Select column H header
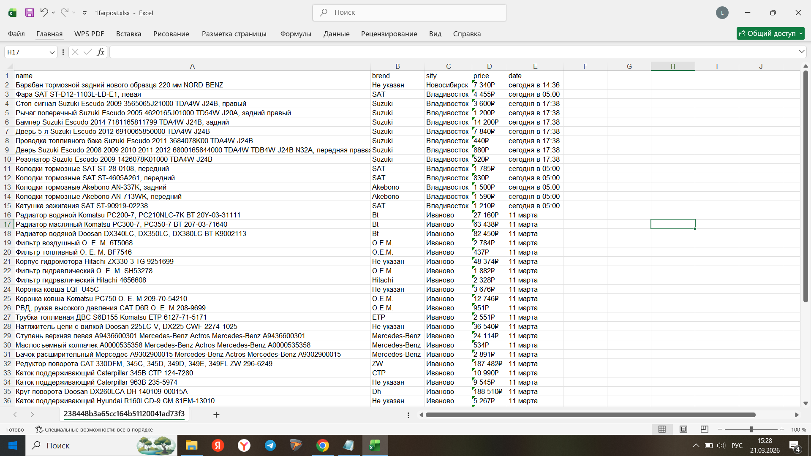This screenshot has width=811, height=456. pyautogui.click(x=673, y=66)
